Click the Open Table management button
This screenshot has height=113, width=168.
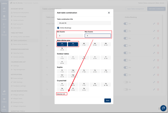[135, 9]
